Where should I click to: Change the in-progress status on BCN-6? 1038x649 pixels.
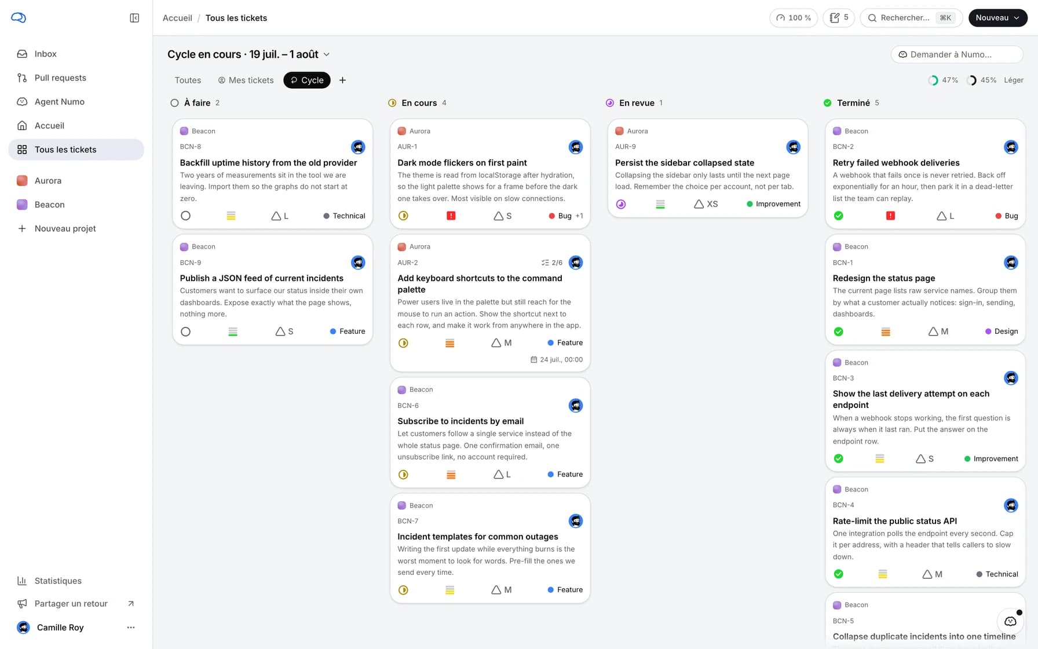coord(403,475)
